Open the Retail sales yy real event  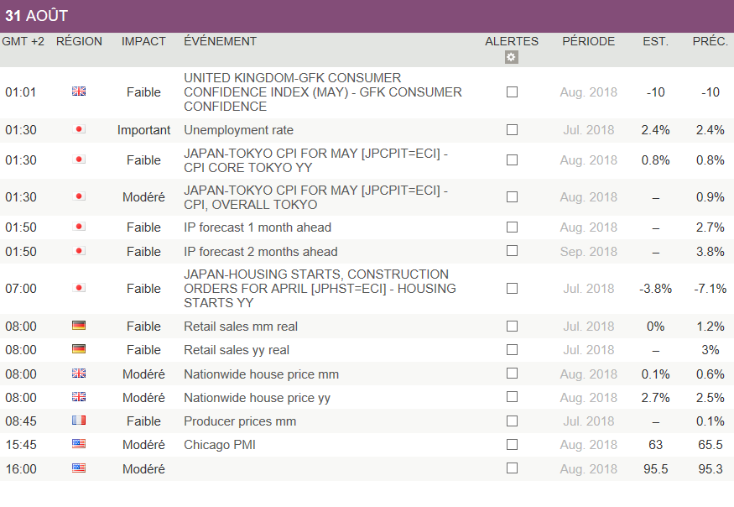coord(237,350)
